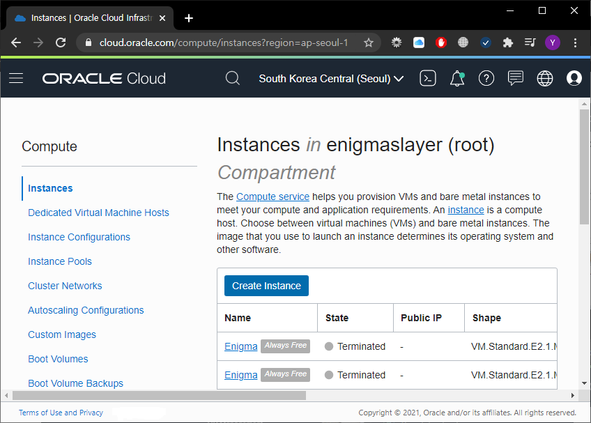Viewport: 591px width, 423px height.
Task: Open the Help question mark icon
Action: point(486,78)
